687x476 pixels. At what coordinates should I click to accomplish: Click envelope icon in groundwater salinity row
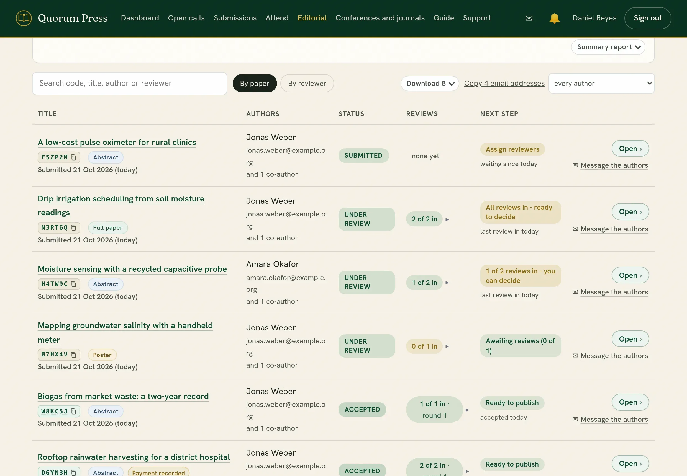575,356
